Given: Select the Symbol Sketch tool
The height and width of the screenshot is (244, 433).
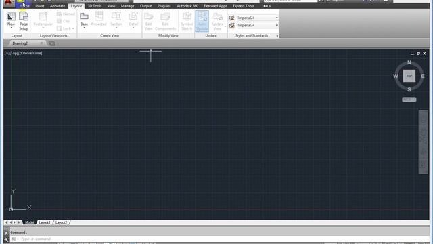Looking at the screenshot, I should click(187, 21).
